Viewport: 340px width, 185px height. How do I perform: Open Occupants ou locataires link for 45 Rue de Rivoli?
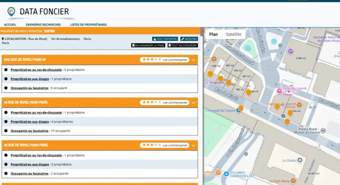tap(29, 173)
